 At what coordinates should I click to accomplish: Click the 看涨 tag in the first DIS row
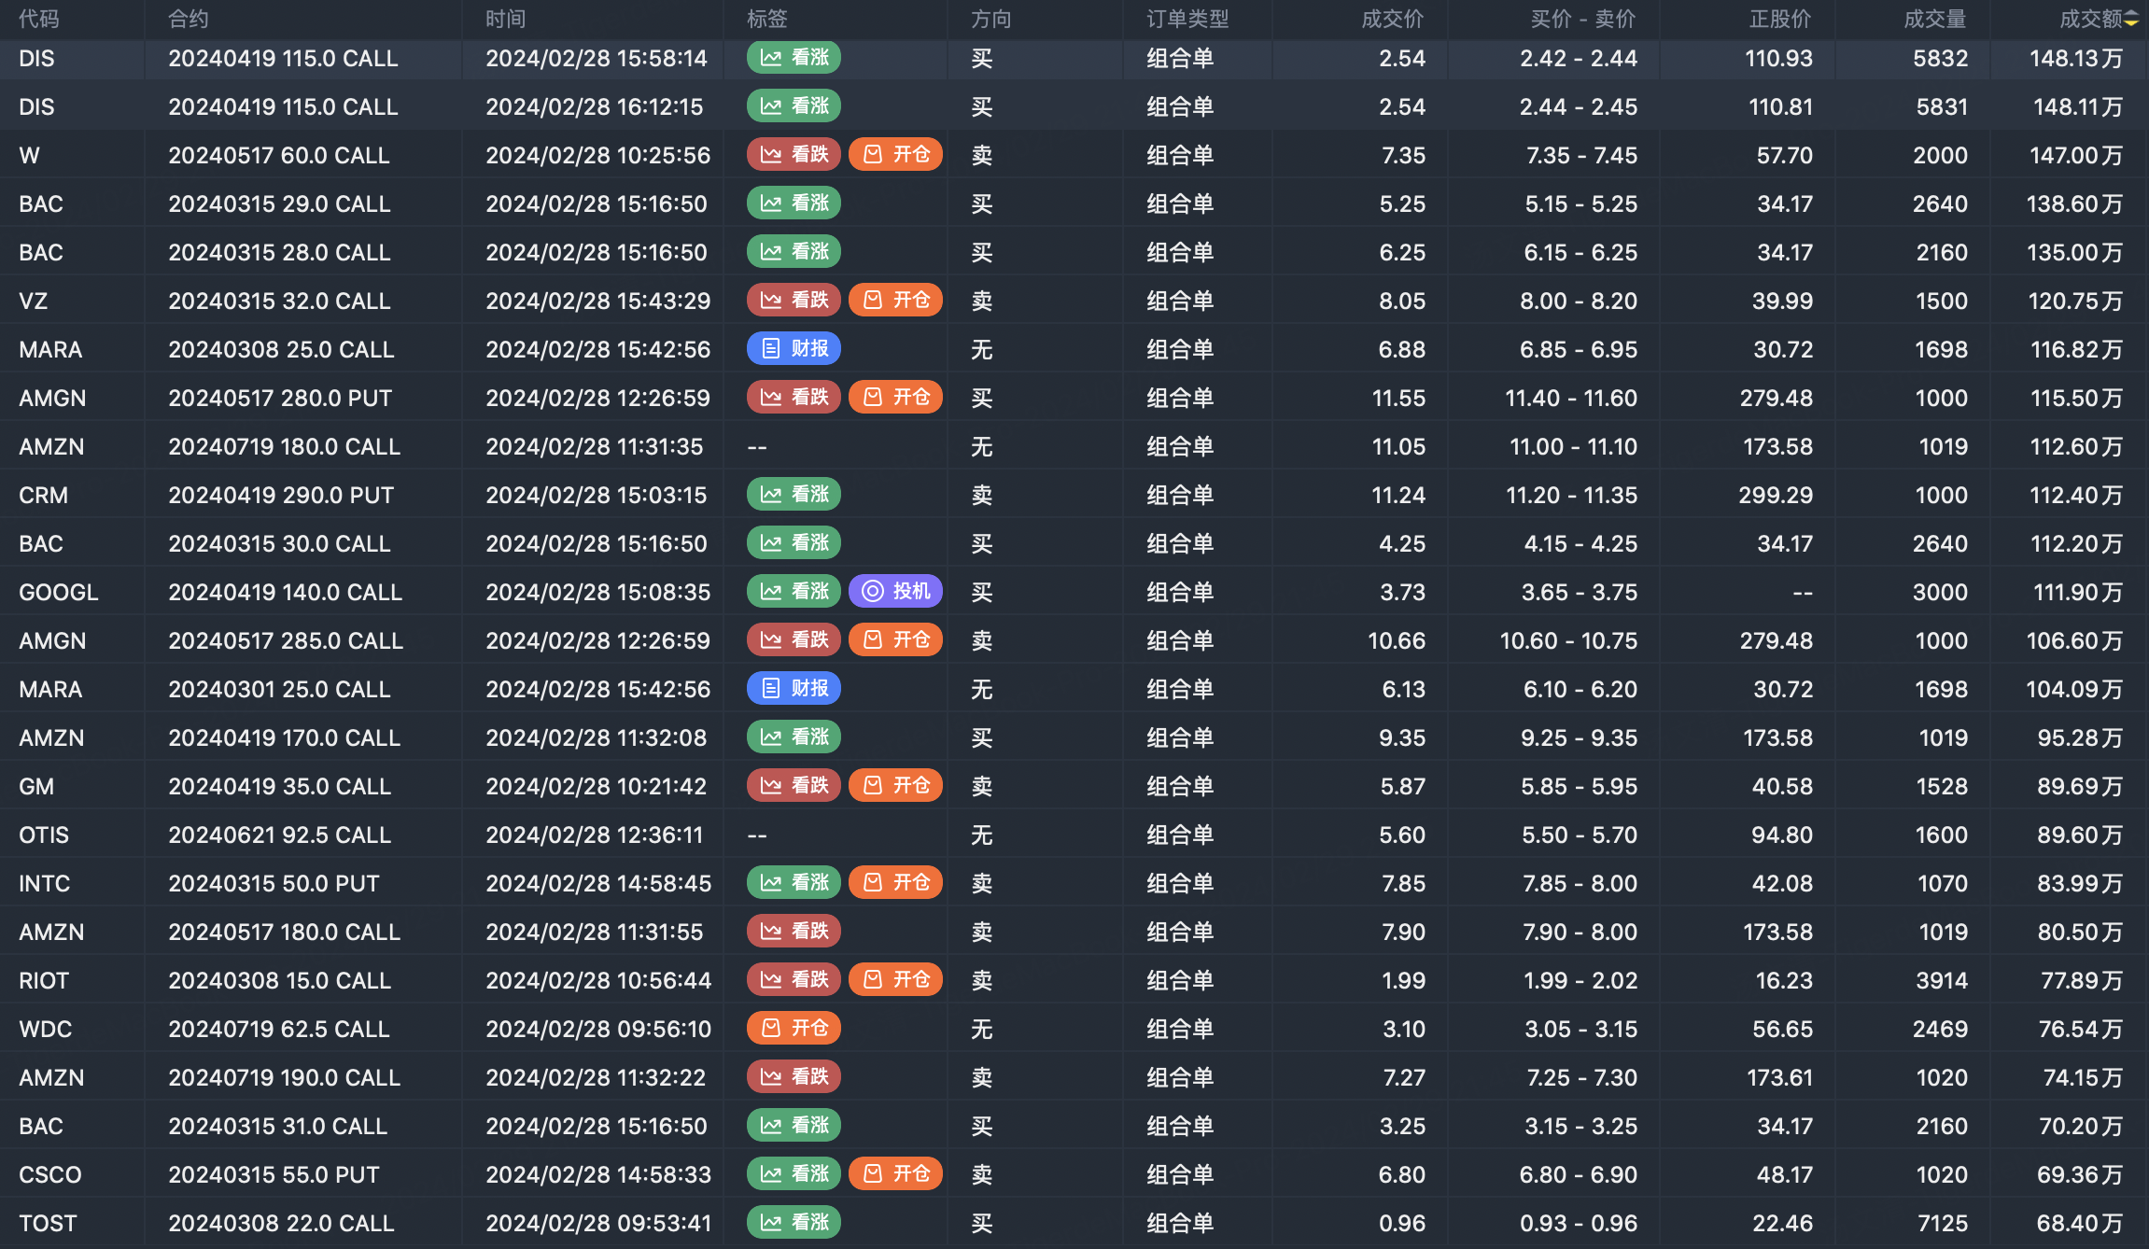point(794,58)
